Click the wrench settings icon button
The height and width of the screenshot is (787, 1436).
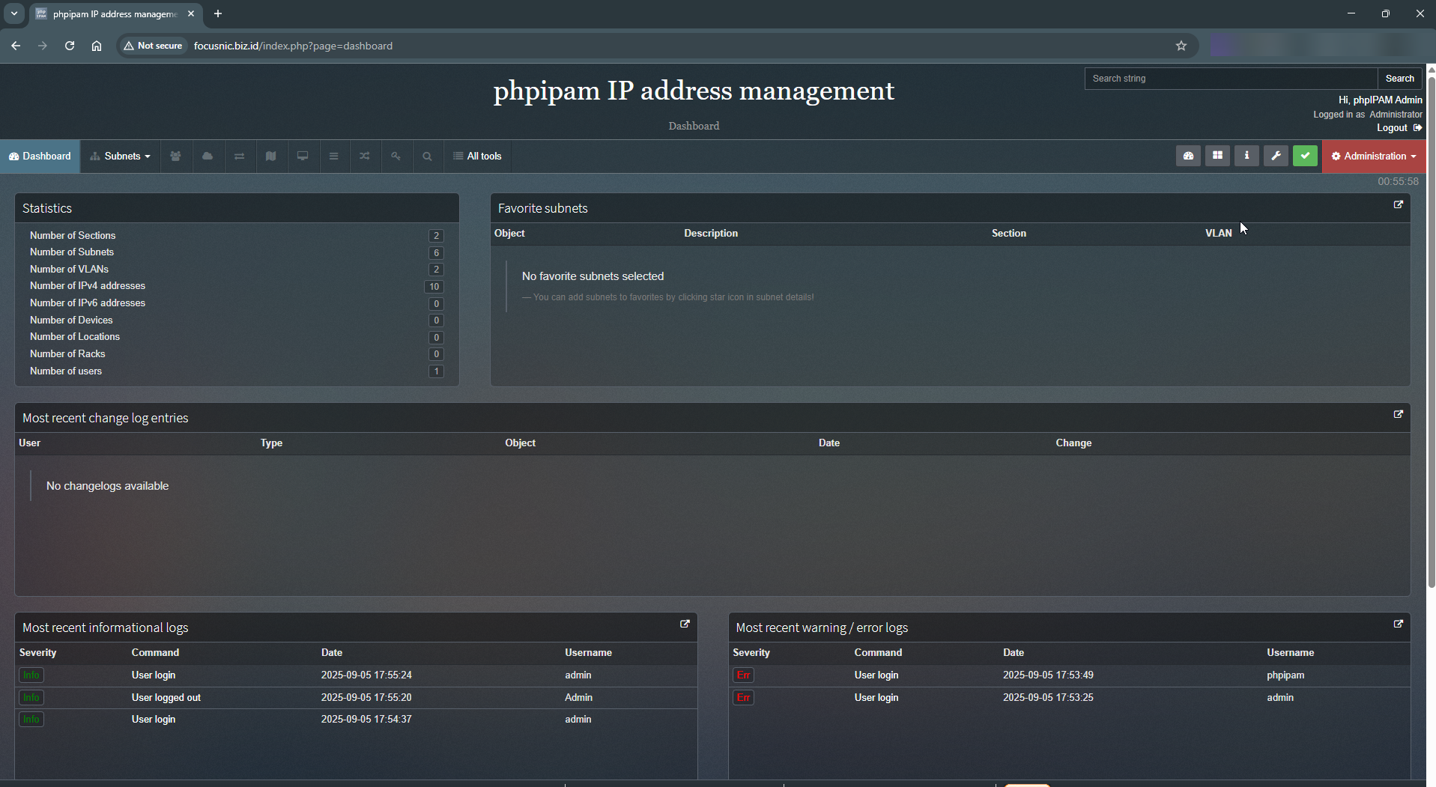(1276, 156)
